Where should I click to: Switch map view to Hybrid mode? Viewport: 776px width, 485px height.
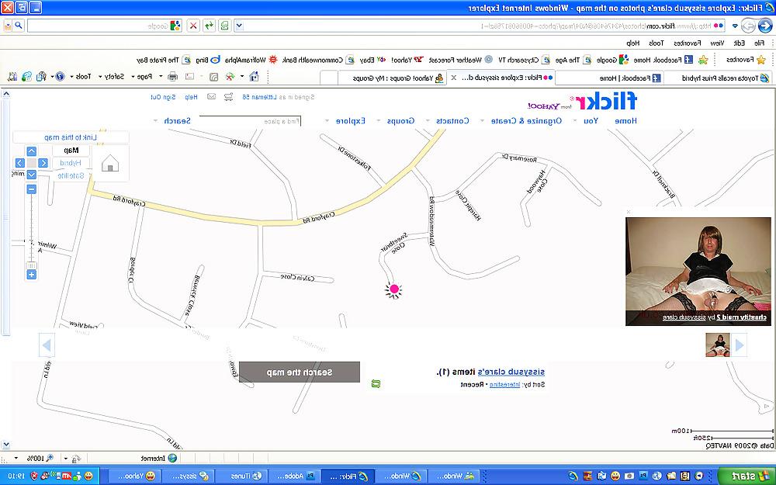click(x=71, y=163)
